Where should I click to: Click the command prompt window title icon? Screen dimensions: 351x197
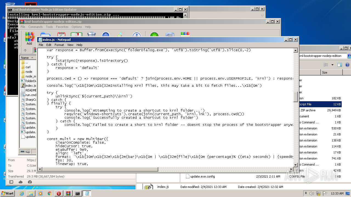point(10,10)
